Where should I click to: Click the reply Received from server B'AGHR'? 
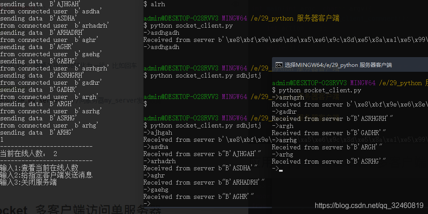click(x=199, y=197)
